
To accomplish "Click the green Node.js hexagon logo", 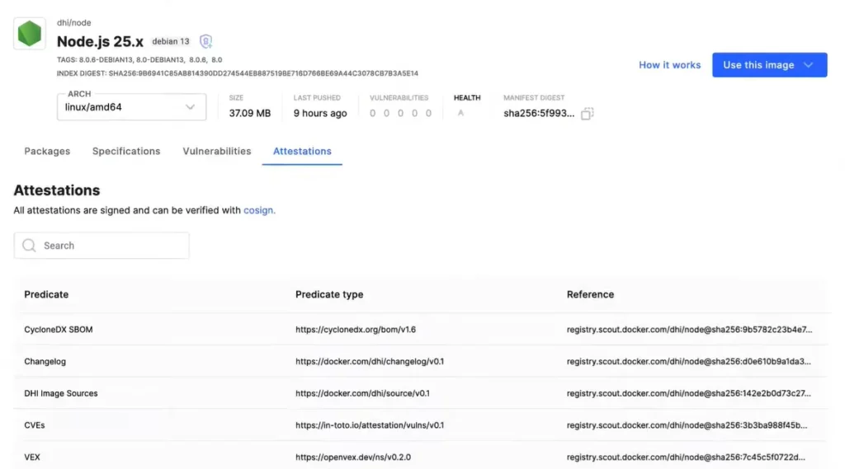I will (29, 34).
